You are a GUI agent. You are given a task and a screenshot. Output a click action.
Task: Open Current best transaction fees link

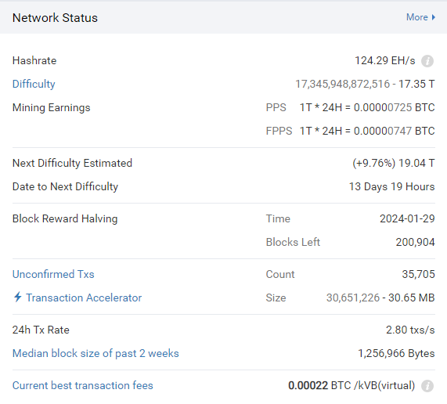click(83, 385)
